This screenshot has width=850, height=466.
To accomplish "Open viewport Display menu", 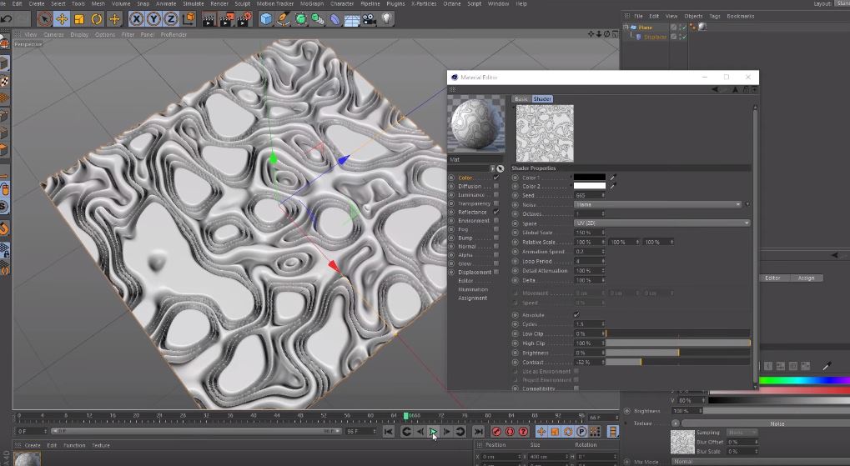I will pyautogui.click(x=79, y=35).
